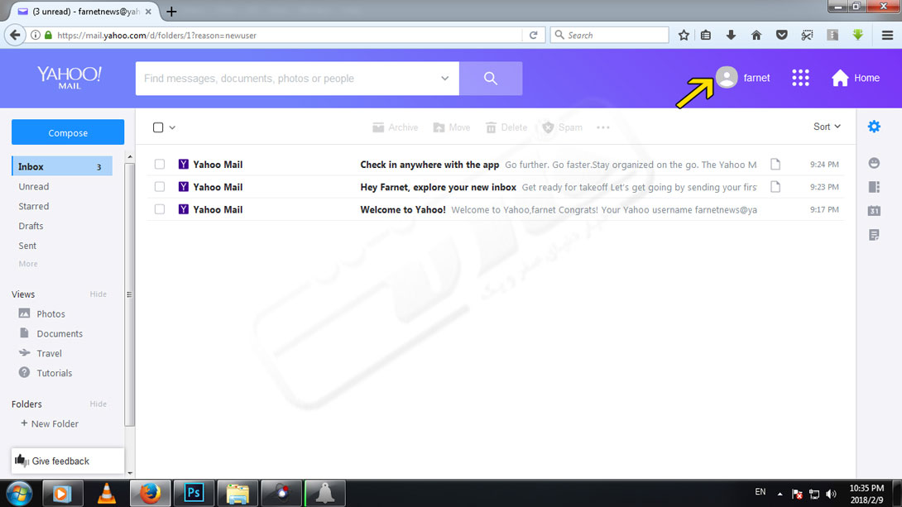Open the Pocket toolbar icon
This screenshot has height=507, width=902.
[x=781, y=35]
